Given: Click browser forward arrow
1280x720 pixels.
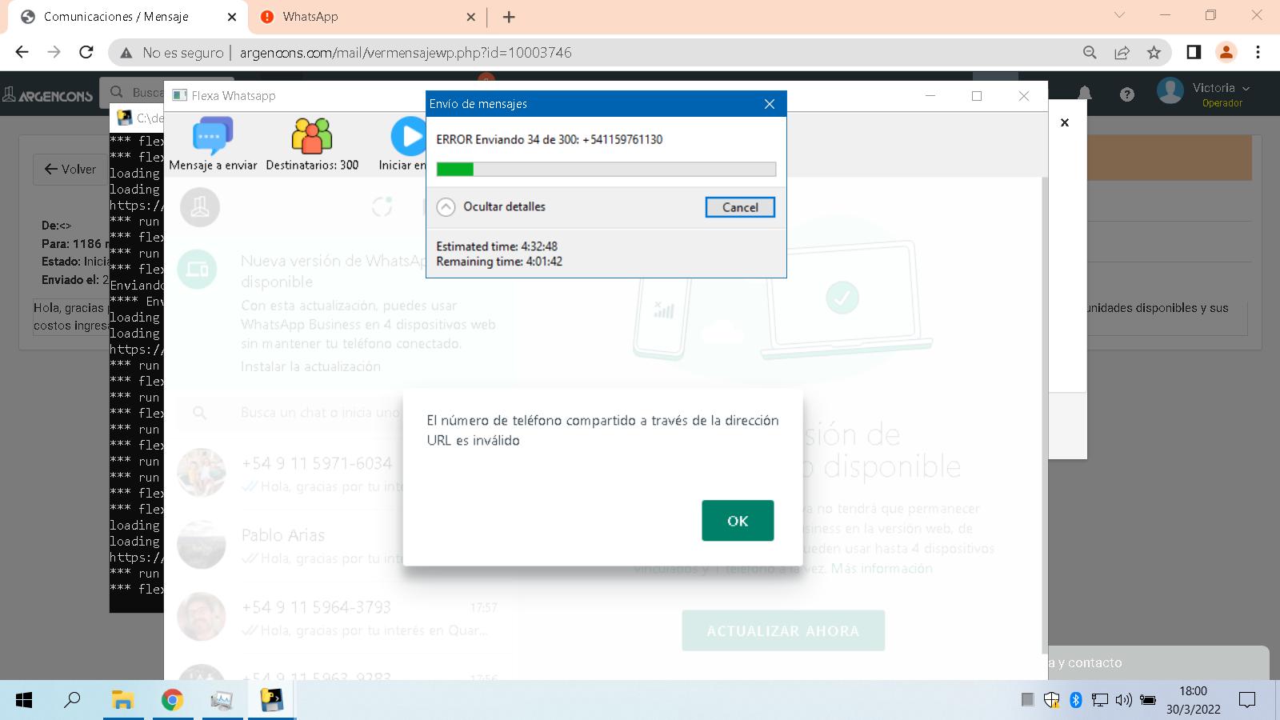Looking at the screenshot, I should [54, 52].
